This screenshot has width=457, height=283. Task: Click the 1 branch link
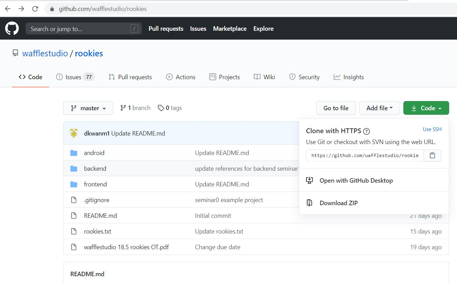coord(136,108)
